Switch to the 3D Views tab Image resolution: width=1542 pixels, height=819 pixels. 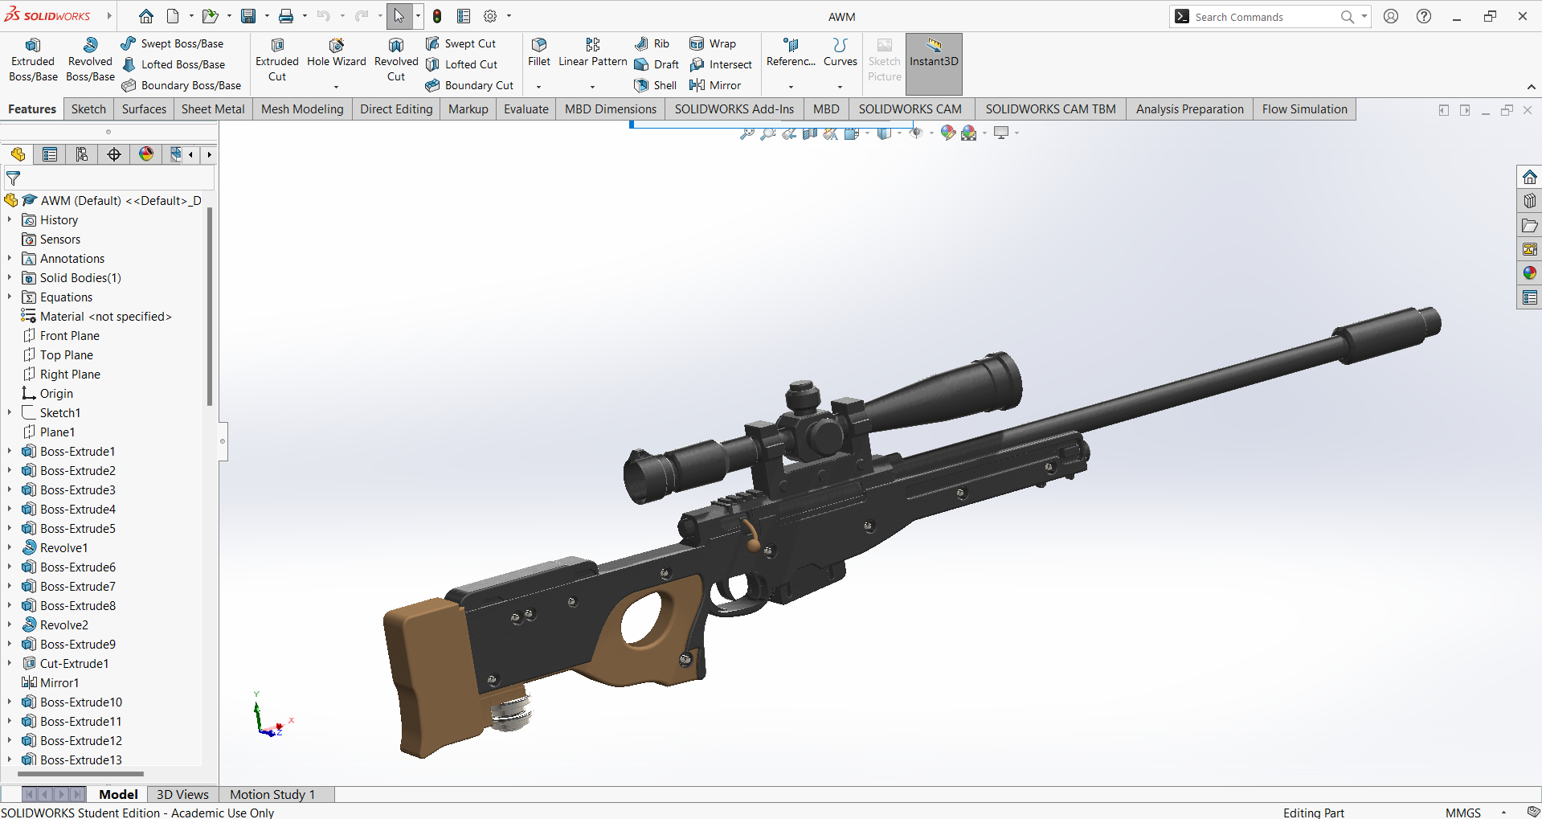(182, 794)
